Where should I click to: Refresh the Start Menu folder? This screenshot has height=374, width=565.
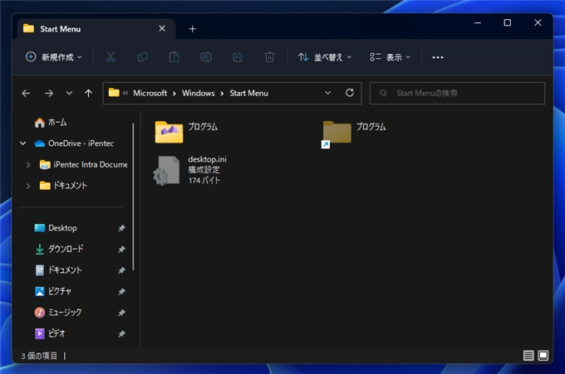click(x=350, y=93)
